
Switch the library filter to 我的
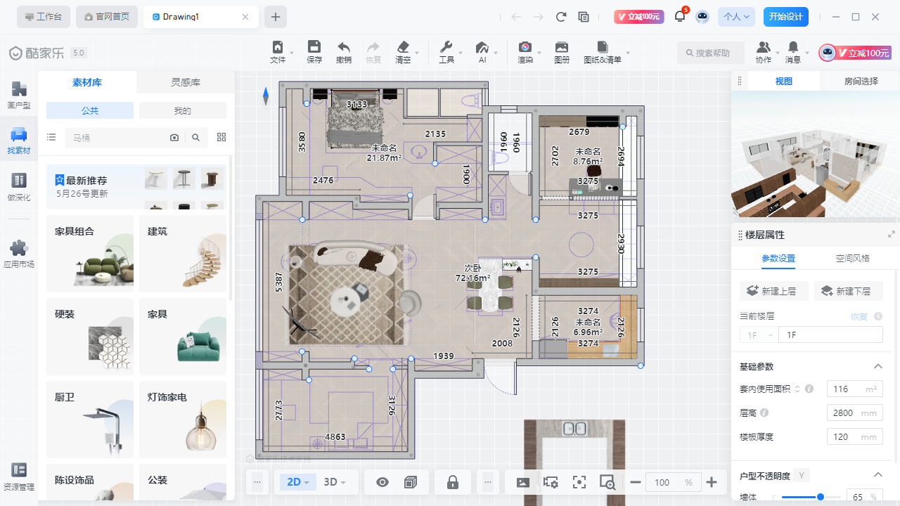[x=182, y=110]
